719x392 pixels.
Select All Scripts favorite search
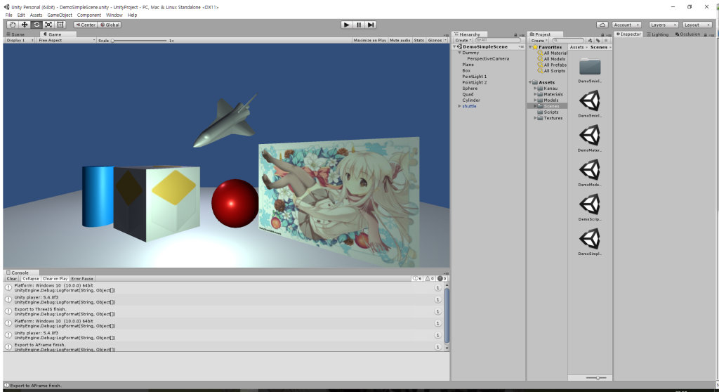(551, 71)
